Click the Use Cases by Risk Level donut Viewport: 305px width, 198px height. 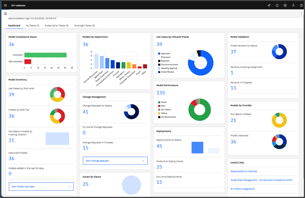click(x=58, y=94)
